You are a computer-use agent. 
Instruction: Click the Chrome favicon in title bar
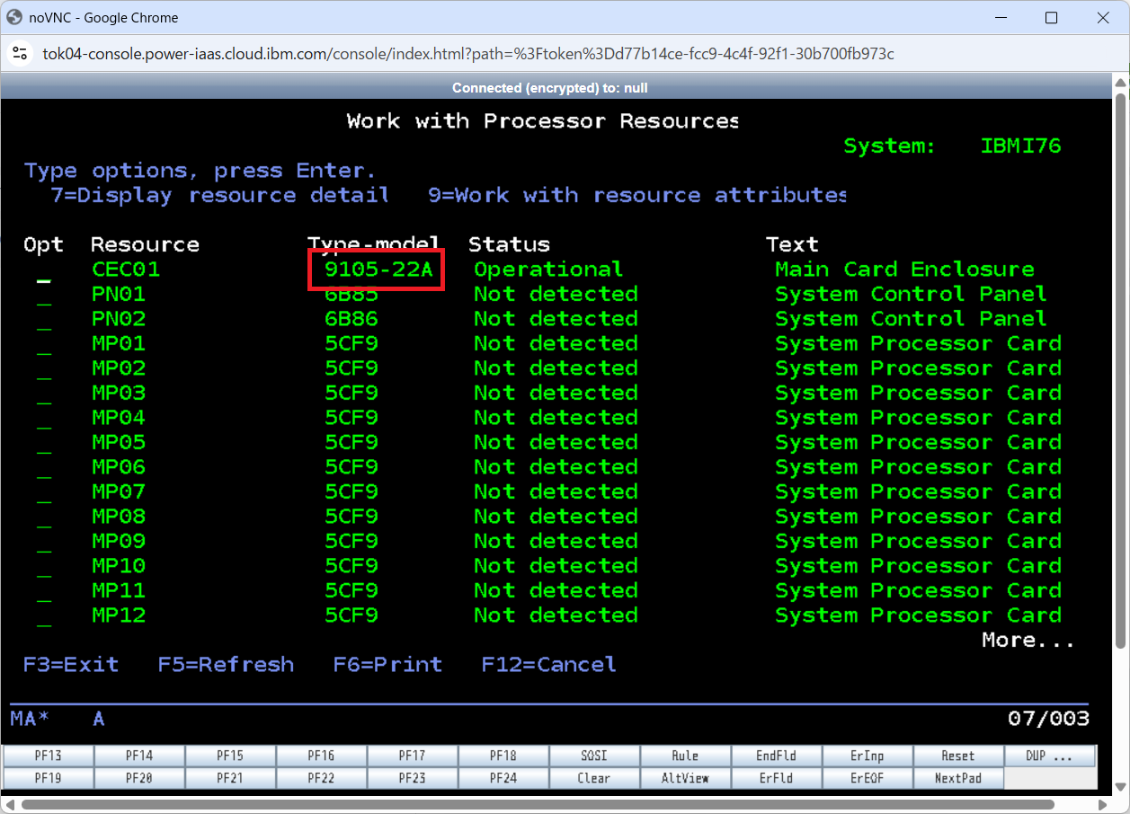point(14,17)
